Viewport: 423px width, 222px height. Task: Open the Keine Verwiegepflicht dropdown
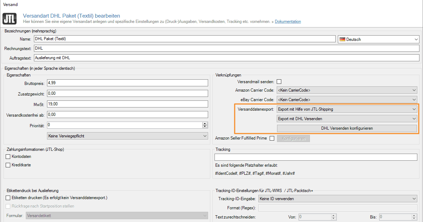pos(127,136)
